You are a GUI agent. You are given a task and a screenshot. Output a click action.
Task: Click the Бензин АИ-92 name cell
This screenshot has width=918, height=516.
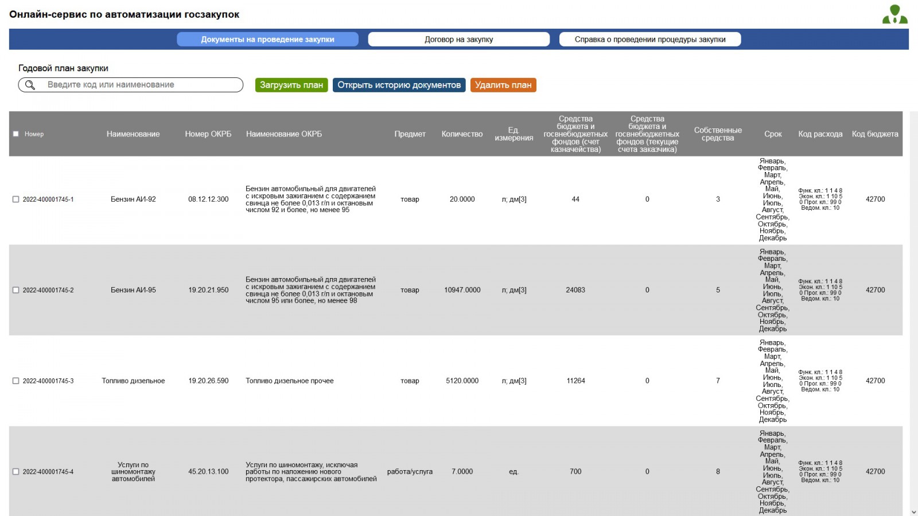click(133, 200)
